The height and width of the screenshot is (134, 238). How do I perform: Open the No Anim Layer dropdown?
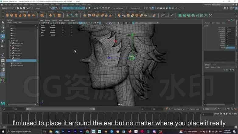pos(194,109)
